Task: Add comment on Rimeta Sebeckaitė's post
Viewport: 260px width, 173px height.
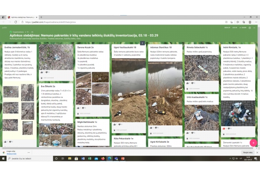Action: (x=194, y=89)
